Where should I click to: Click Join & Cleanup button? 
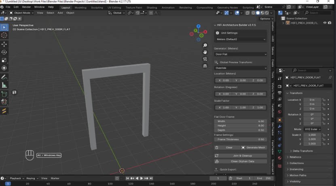241,156
